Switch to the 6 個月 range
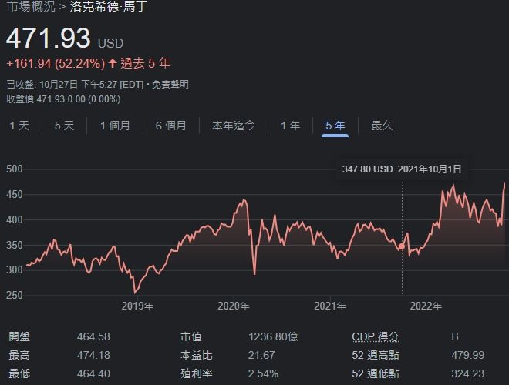 pyautogui.click(x=170, y=126)
